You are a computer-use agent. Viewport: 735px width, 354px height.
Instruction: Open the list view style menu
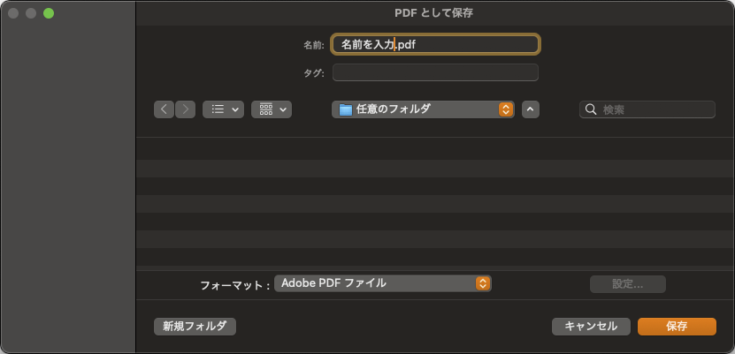pyautogui.click(x=223, y=109)
